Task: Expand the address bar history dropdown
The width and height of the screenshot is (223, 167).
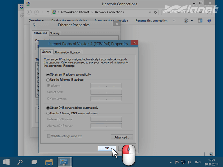Action: coord(150,12)
